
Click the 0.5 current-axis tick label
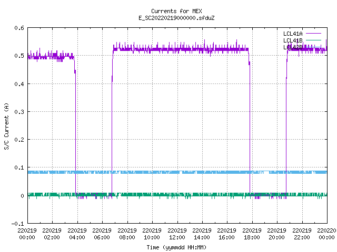[x=19, y=56]
